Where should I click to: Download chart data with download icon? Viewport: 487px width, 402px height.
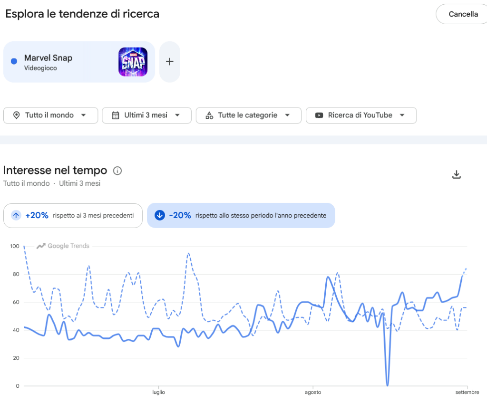(x=456, y=174)
